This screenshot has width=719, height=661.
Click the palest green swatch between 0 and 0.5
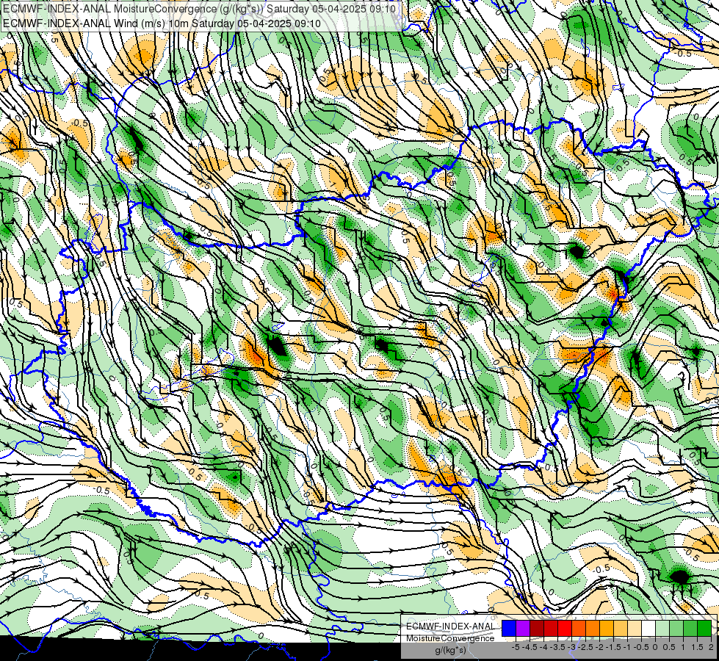(662, 628)
